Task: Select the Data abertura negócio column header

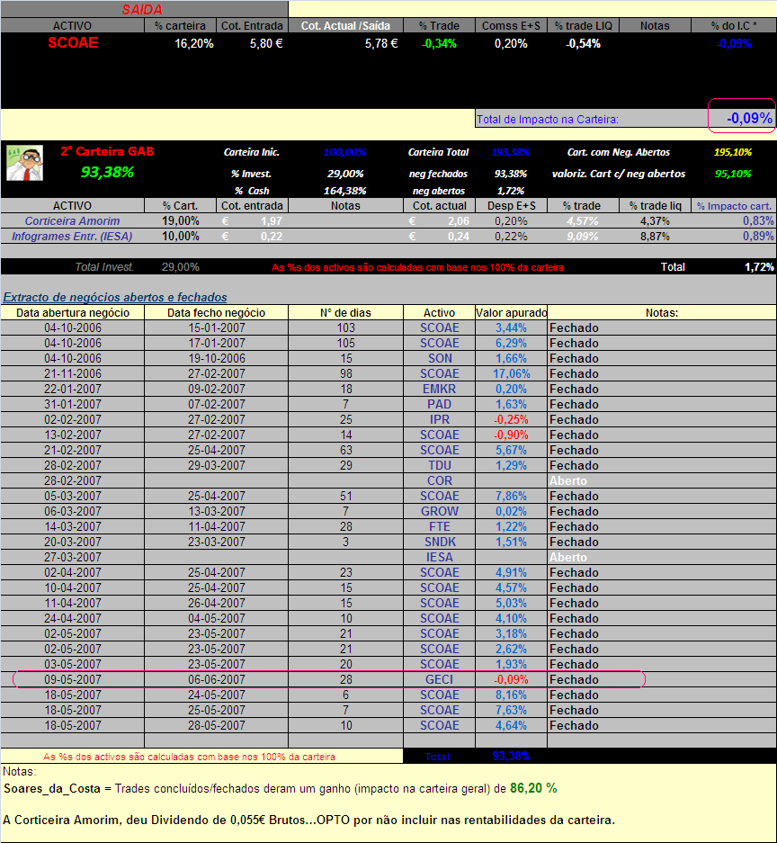Action: (x=72, y=312)
